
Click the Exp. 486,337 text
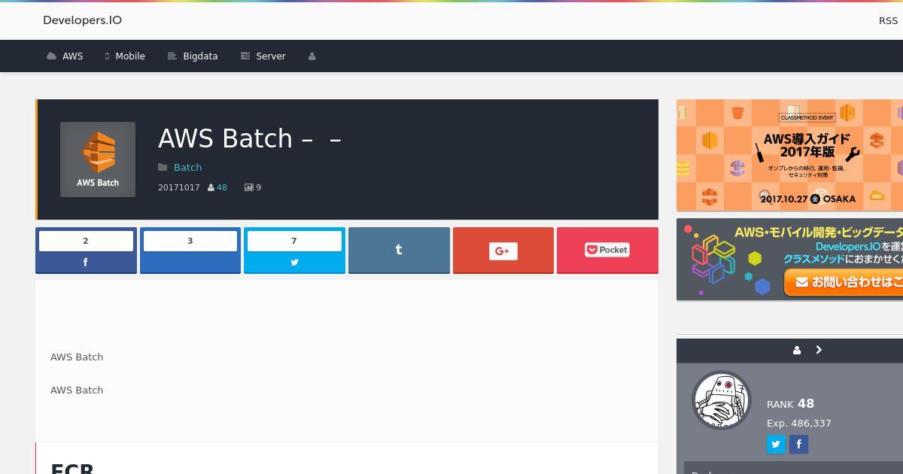(799, 424)
